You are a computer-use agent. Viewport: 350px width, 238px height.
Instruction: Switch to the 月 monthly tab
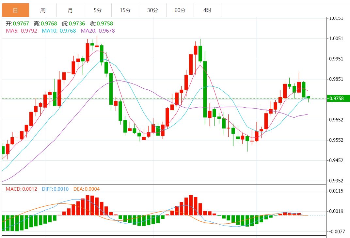point(70,10)
